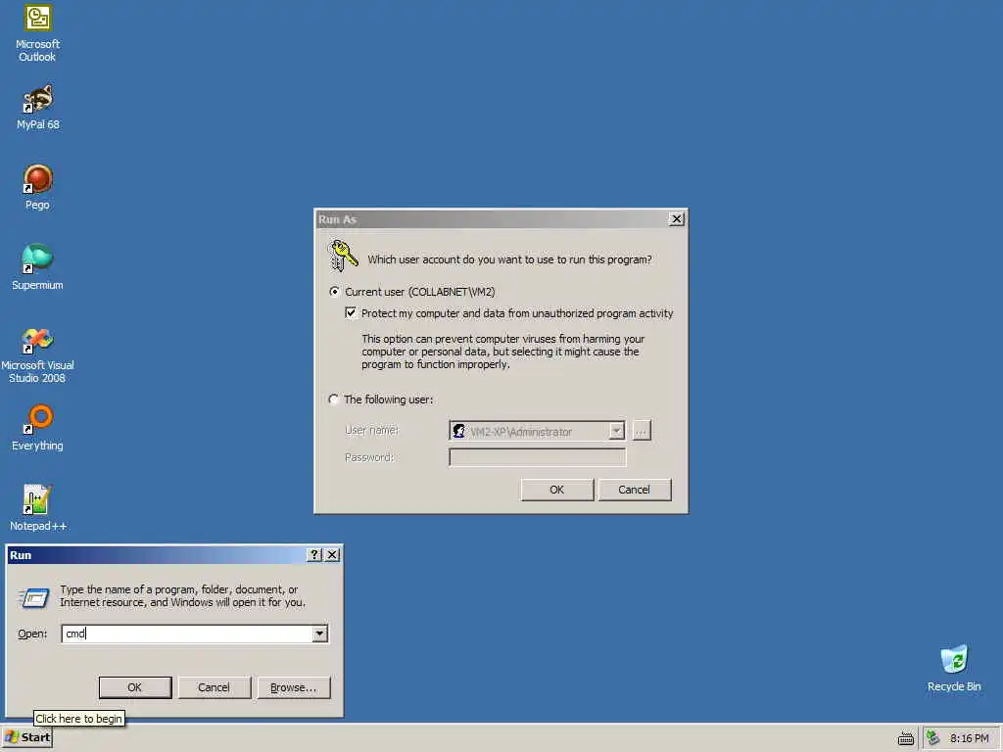The height and width of the screenshot is (752, 1003).
Task: Click 'This option can prevent computer viruses' description
Action: (502, 352)
